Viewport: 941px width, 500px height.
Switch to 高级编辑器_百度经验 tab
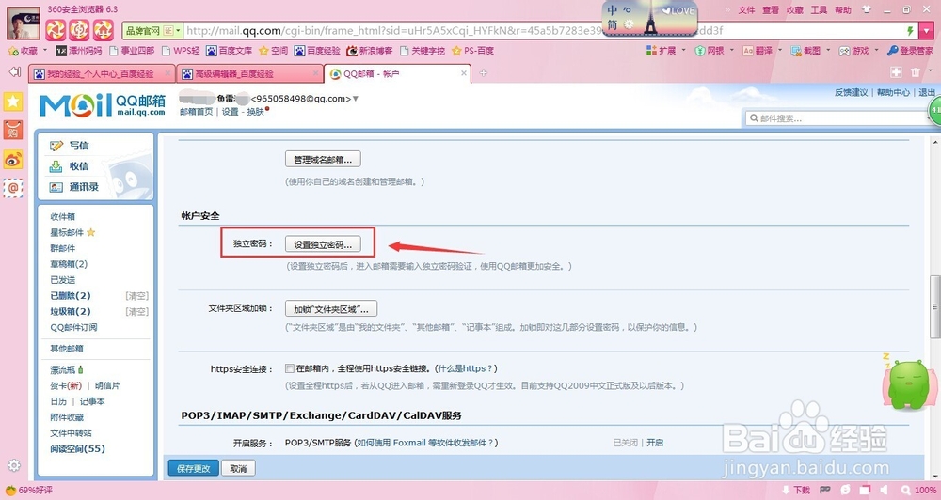coord(249,73)
